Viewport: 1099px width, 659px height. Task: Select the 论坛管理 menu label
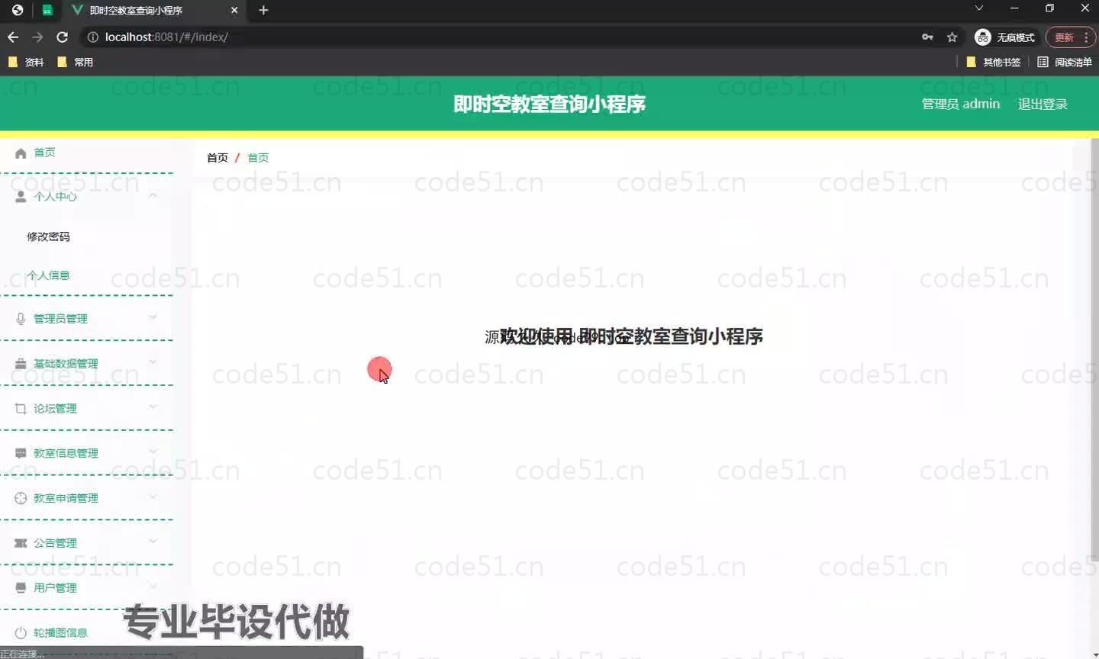(55, 409)
